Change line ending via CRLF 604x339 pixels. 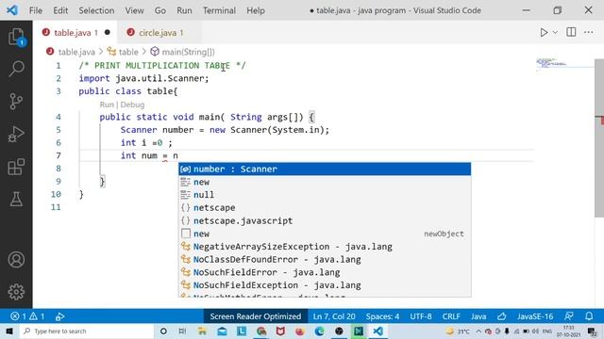coord(451,316)
